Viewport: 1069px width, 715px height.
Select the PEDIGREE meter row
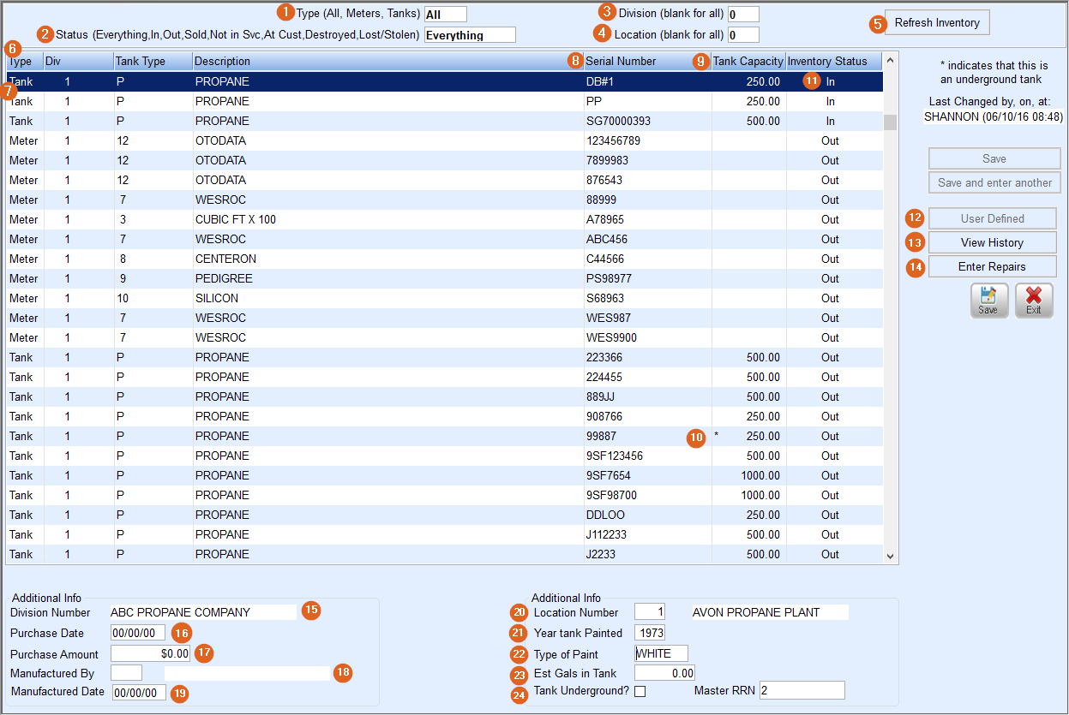point(445,278)
